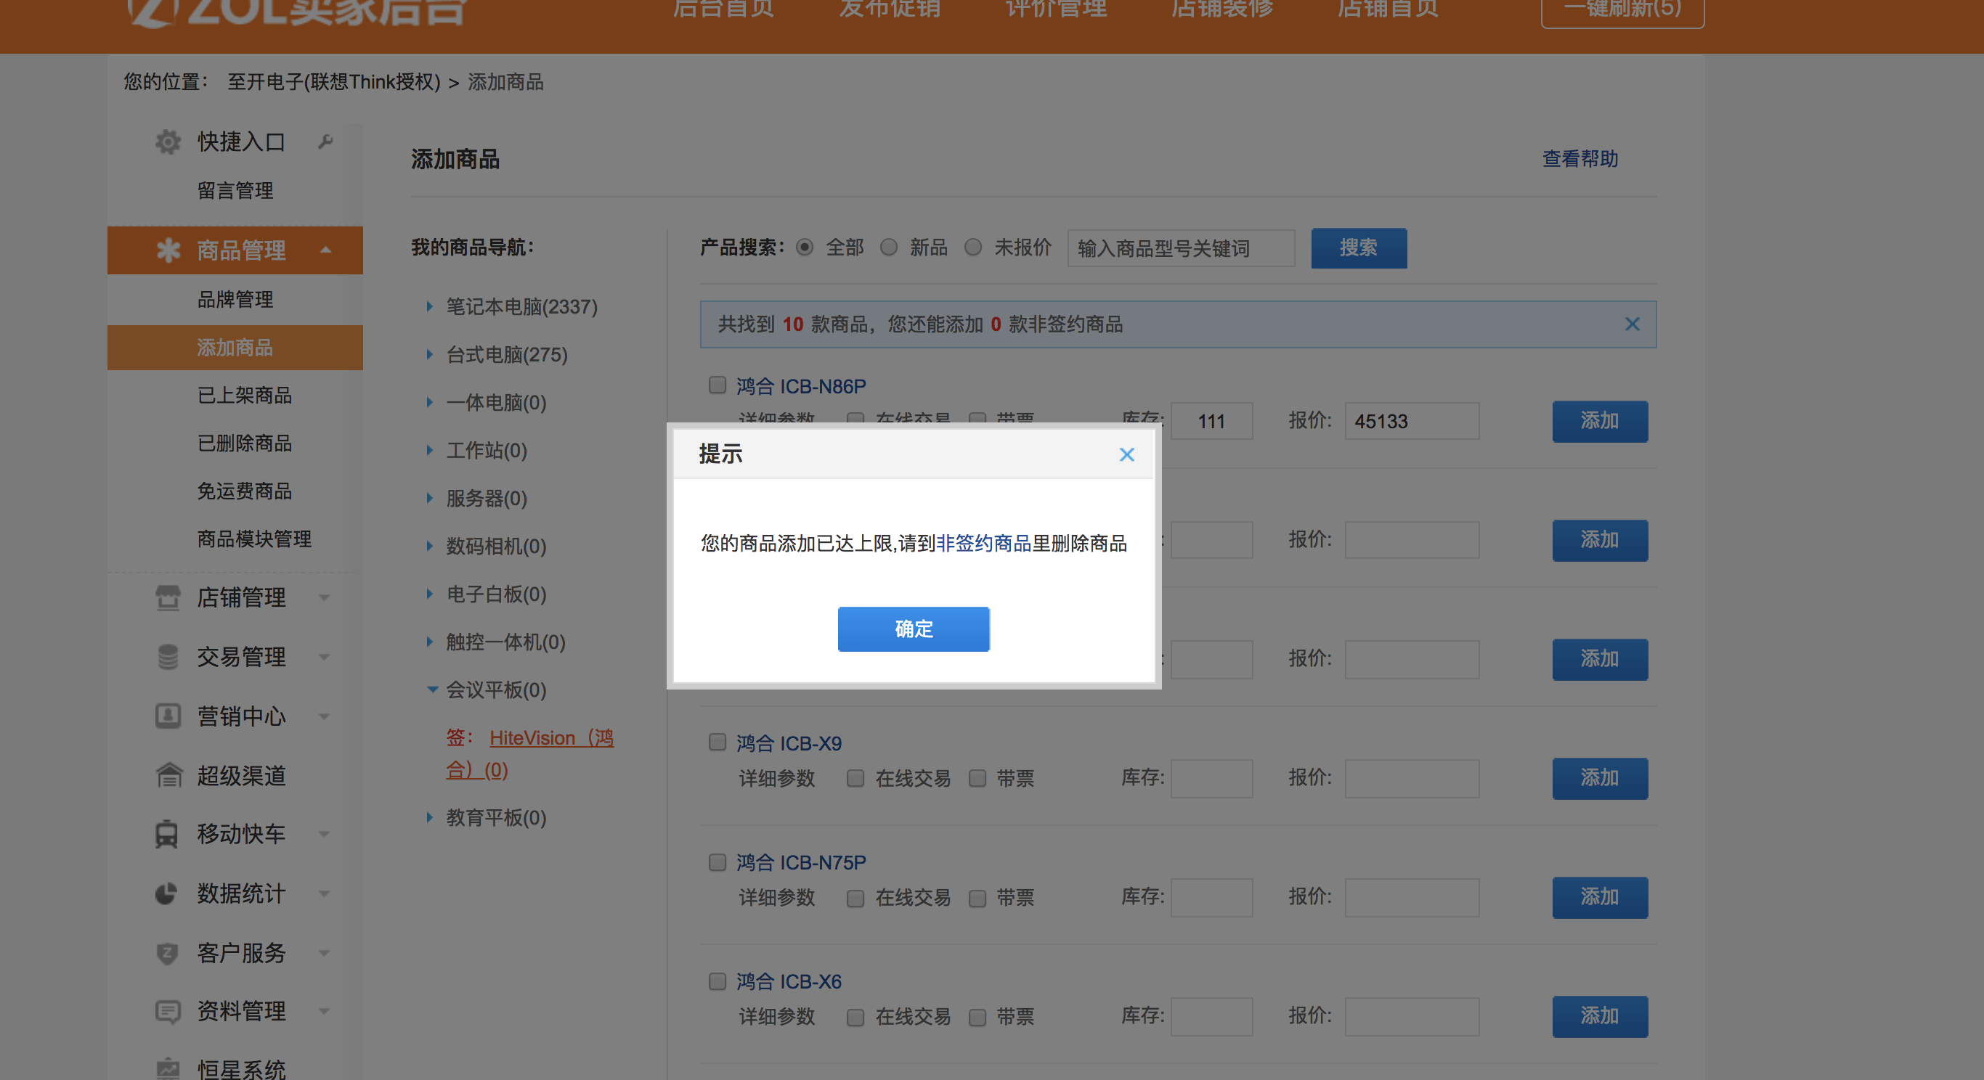Confirm the dialog with 确定
Viewport: 1984px width, 1080px height.
(x=914, y=629)
